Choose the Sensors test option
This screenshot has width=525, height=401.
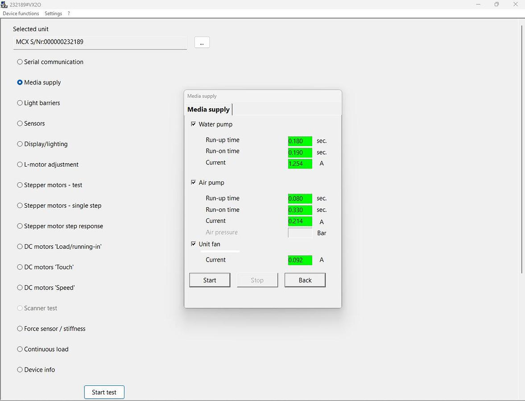click(x=20, y=123)
